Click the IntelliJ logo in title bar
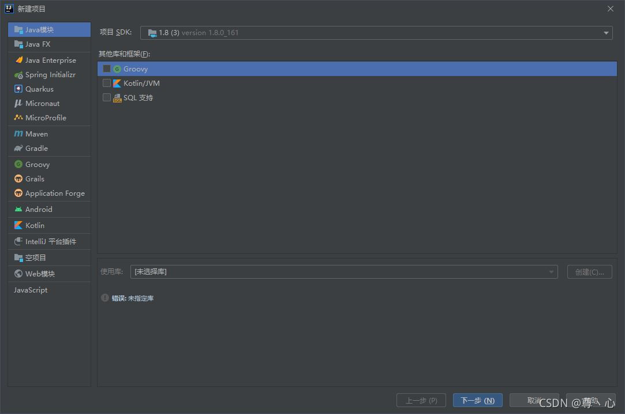The image size is (625, 414). (x=9, y=9)
